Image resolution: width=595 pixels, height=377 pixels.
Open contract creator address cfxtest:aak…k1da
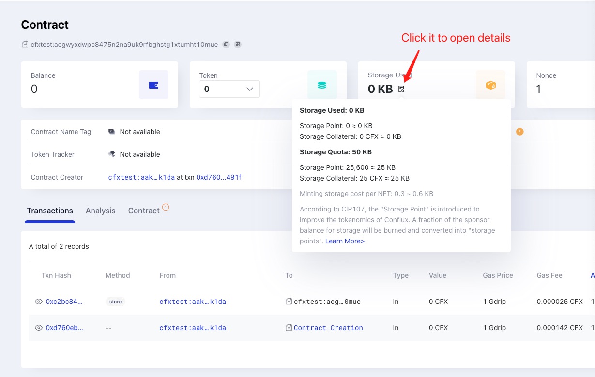(x=141, y=177)
